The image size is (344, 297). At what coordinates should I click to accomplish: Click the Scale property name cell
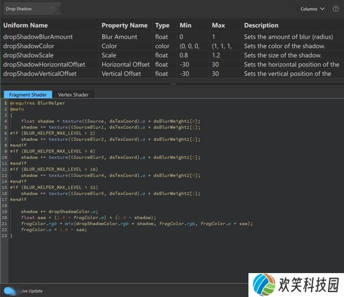108,55
